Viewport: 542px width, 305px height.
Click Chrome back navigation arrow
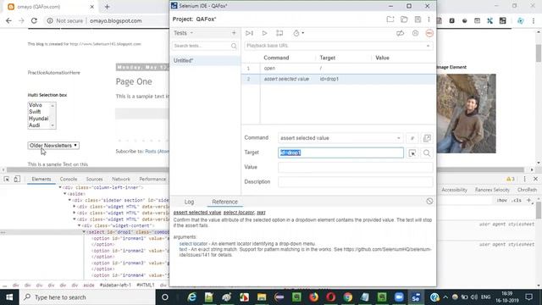pos(8,20)
